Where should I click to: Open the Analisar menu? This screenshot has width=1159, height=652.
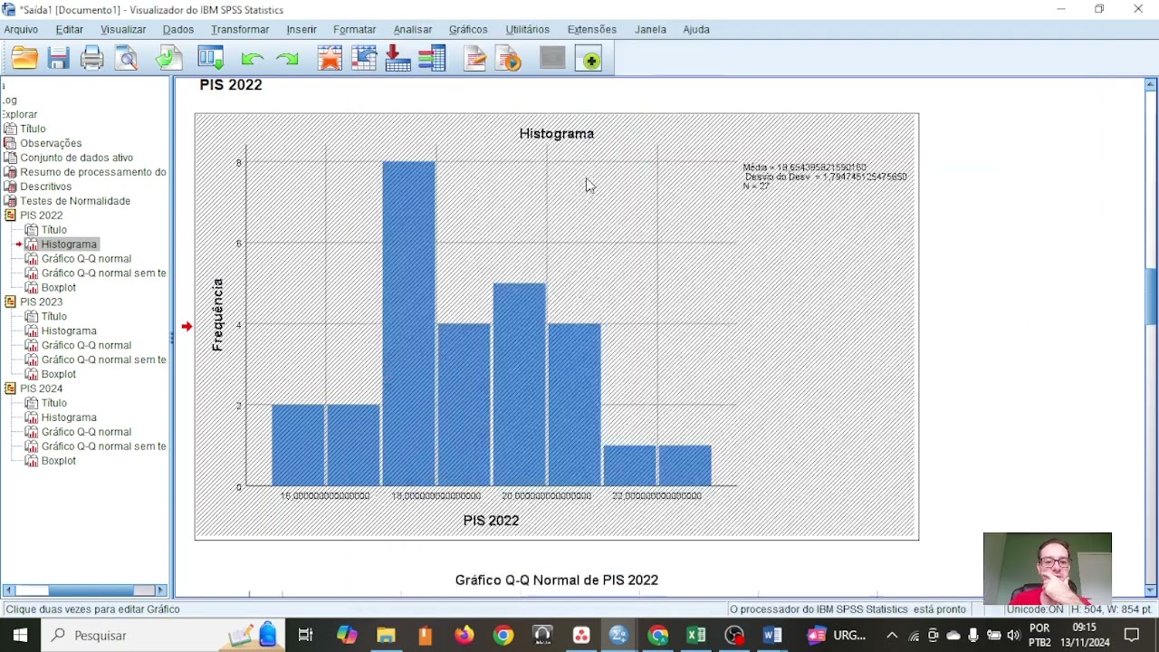[412, 30]
